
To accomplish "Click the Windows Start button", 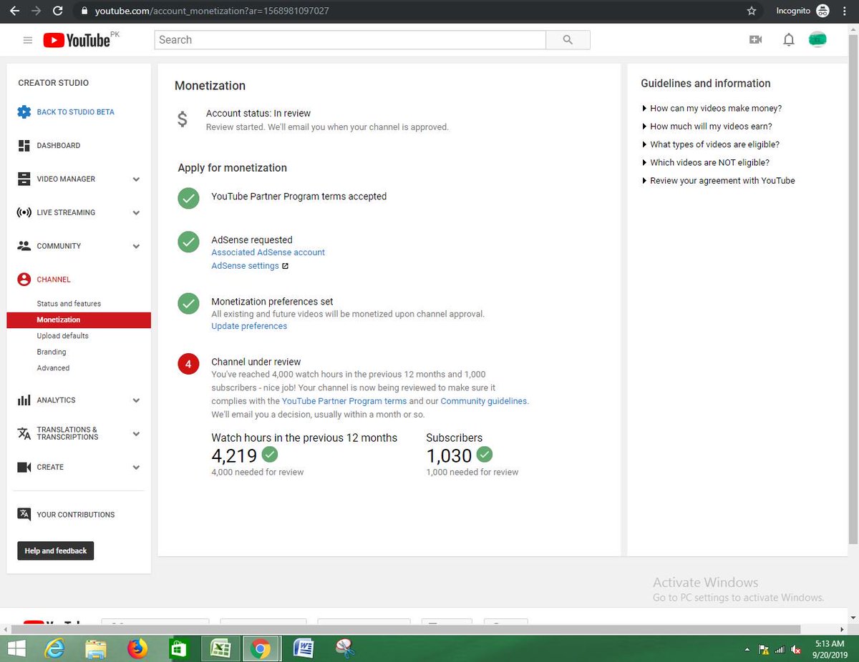I will (x=15, y=648).
